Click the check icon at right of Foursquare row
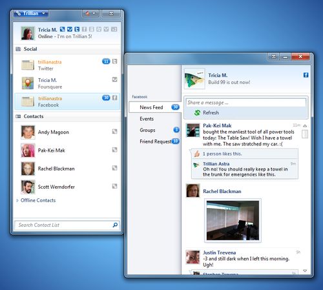This screenshot has height=290, width=323. pyautogui.click(x=115, y=79)
